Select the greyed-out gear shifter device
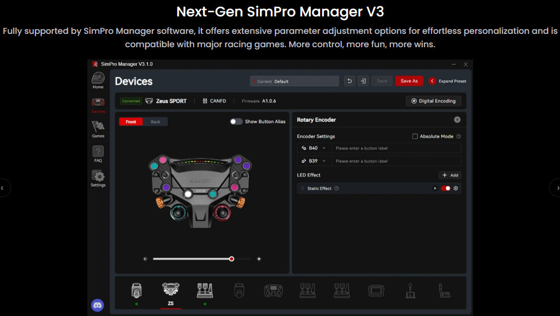This screenshot has height=316, width=560. coord(410,291)
